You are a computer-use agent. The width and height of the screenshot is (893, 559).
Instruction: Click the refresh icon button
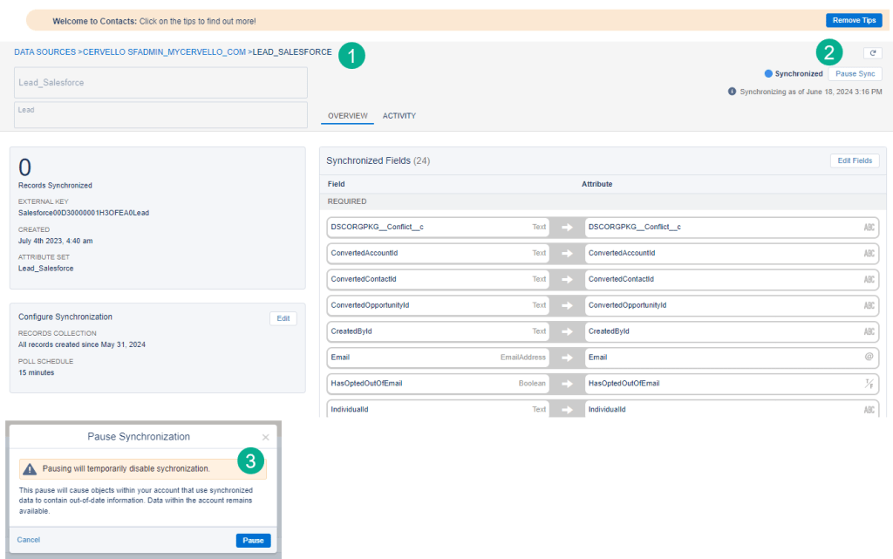pos(873,53)
